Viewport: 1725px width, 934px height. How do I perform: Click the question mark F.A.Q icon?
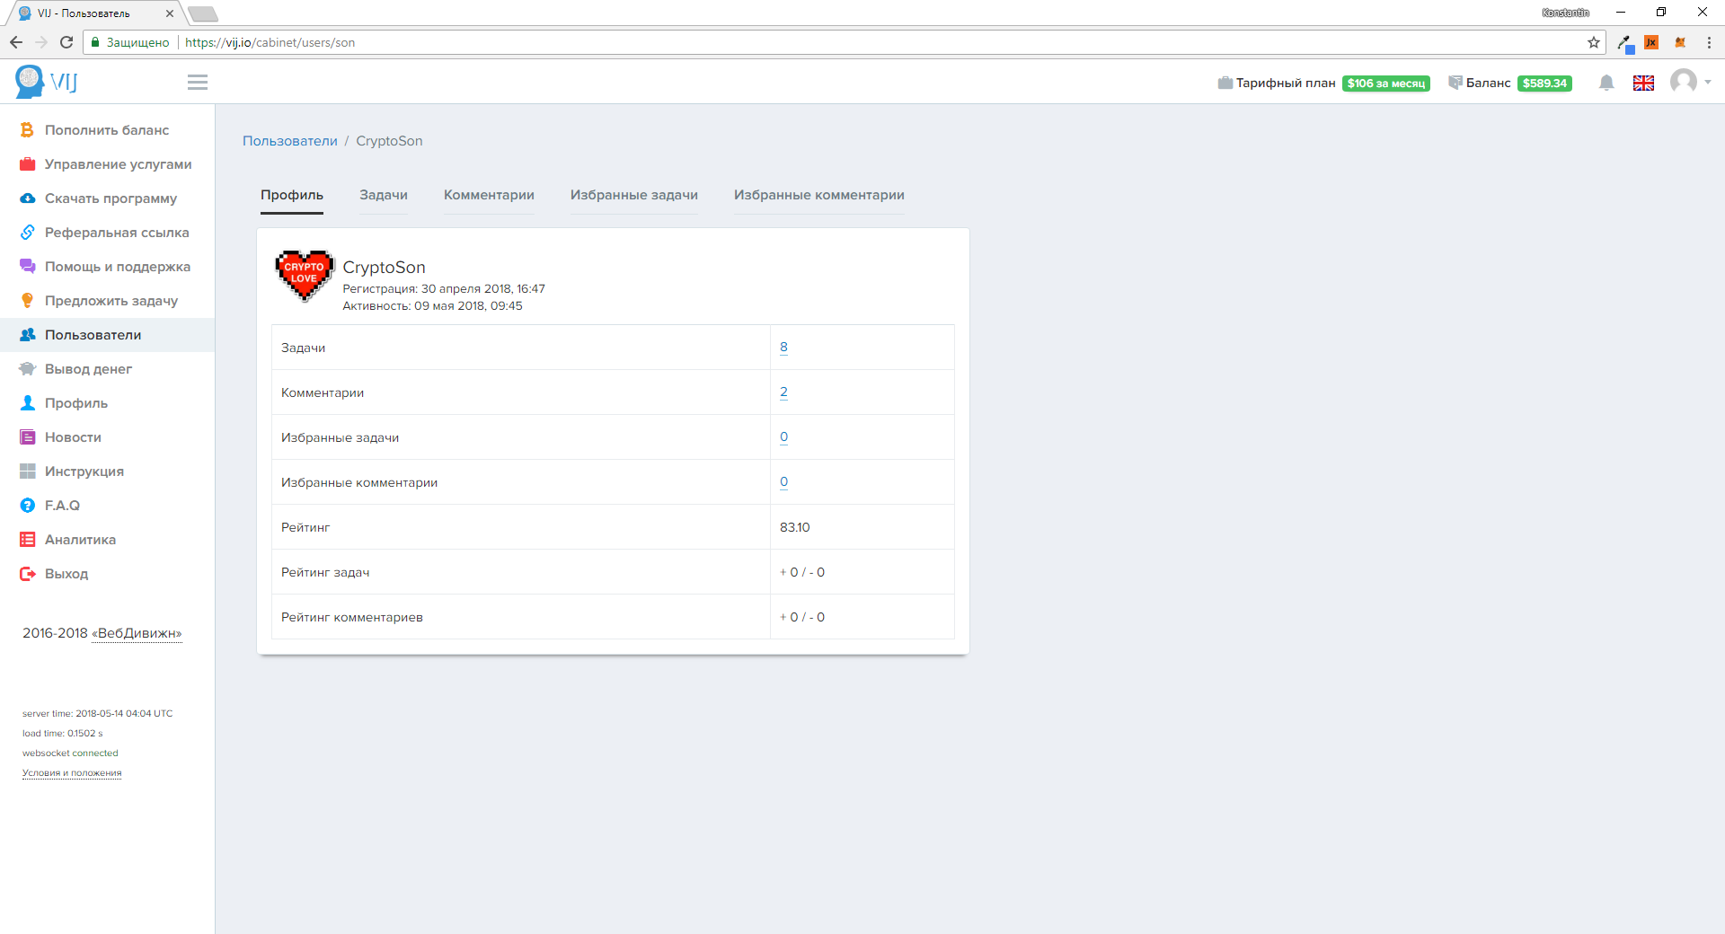coord(28,506)
